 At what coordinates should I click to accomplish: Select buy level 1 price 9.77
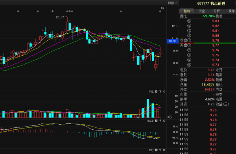click(216, 45)
